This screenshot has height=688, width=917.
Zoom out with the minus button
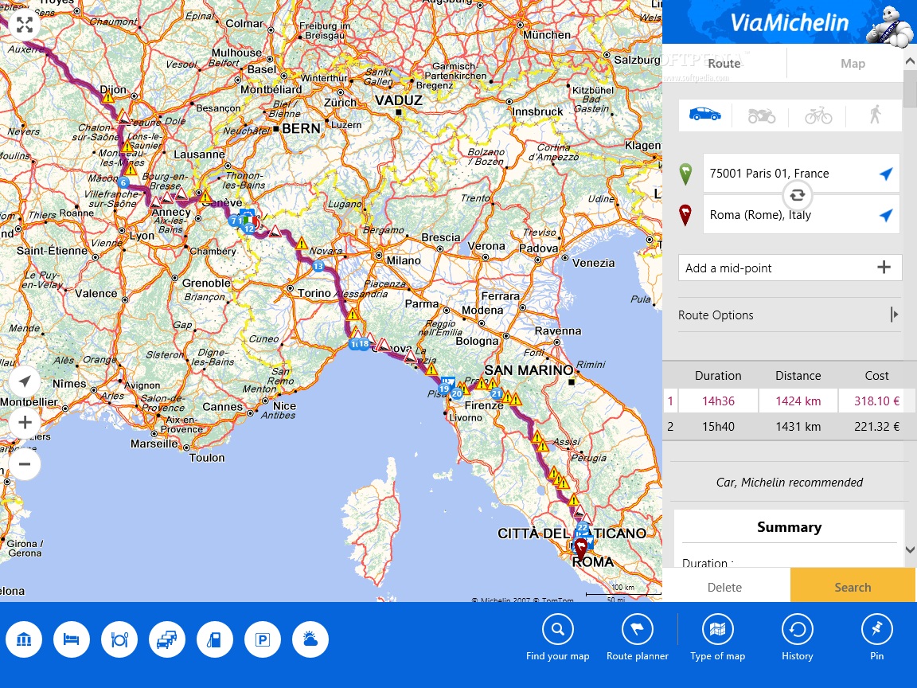pyautogui.click(x=25, y=464)
